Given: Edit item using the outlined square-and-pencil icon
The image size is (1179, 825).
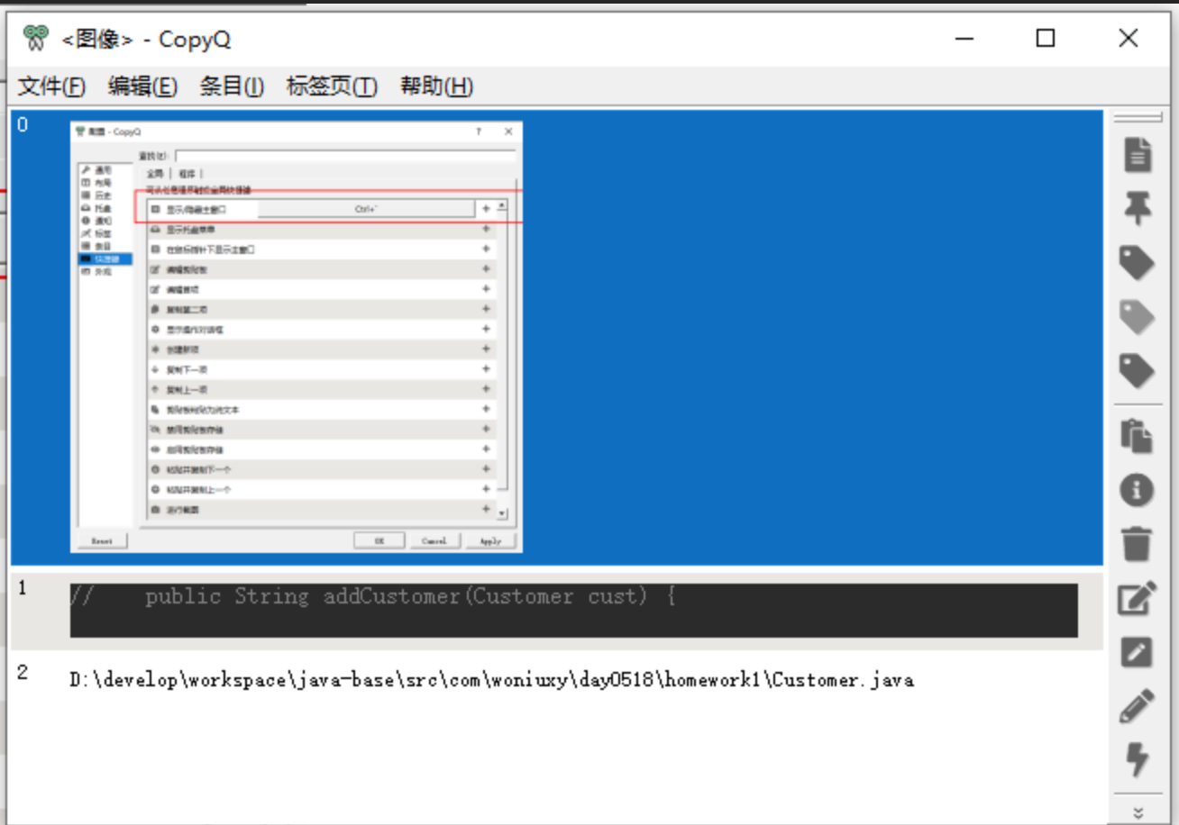Looking at the screenshot, I should 1138,598.
